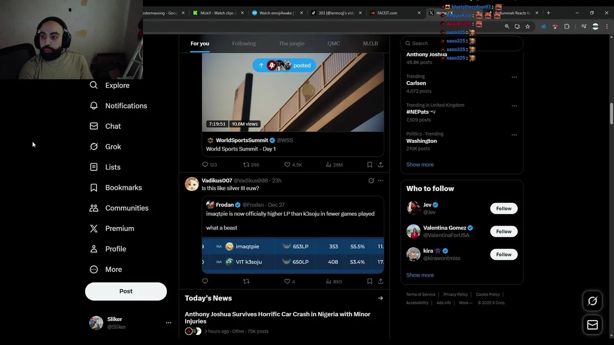The width and height of the screenshot is (614, 345).
Task: Share Vadikus007's post
Action: [x=380, y=281]
